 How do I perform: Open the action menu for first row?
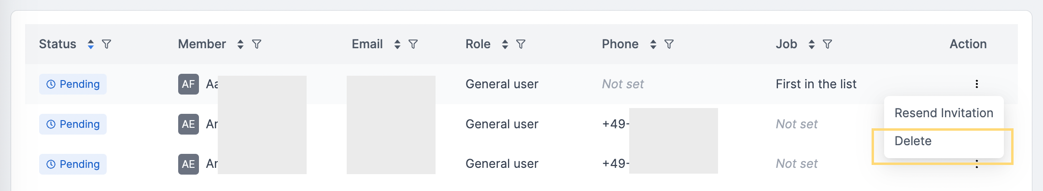[976, 84]
